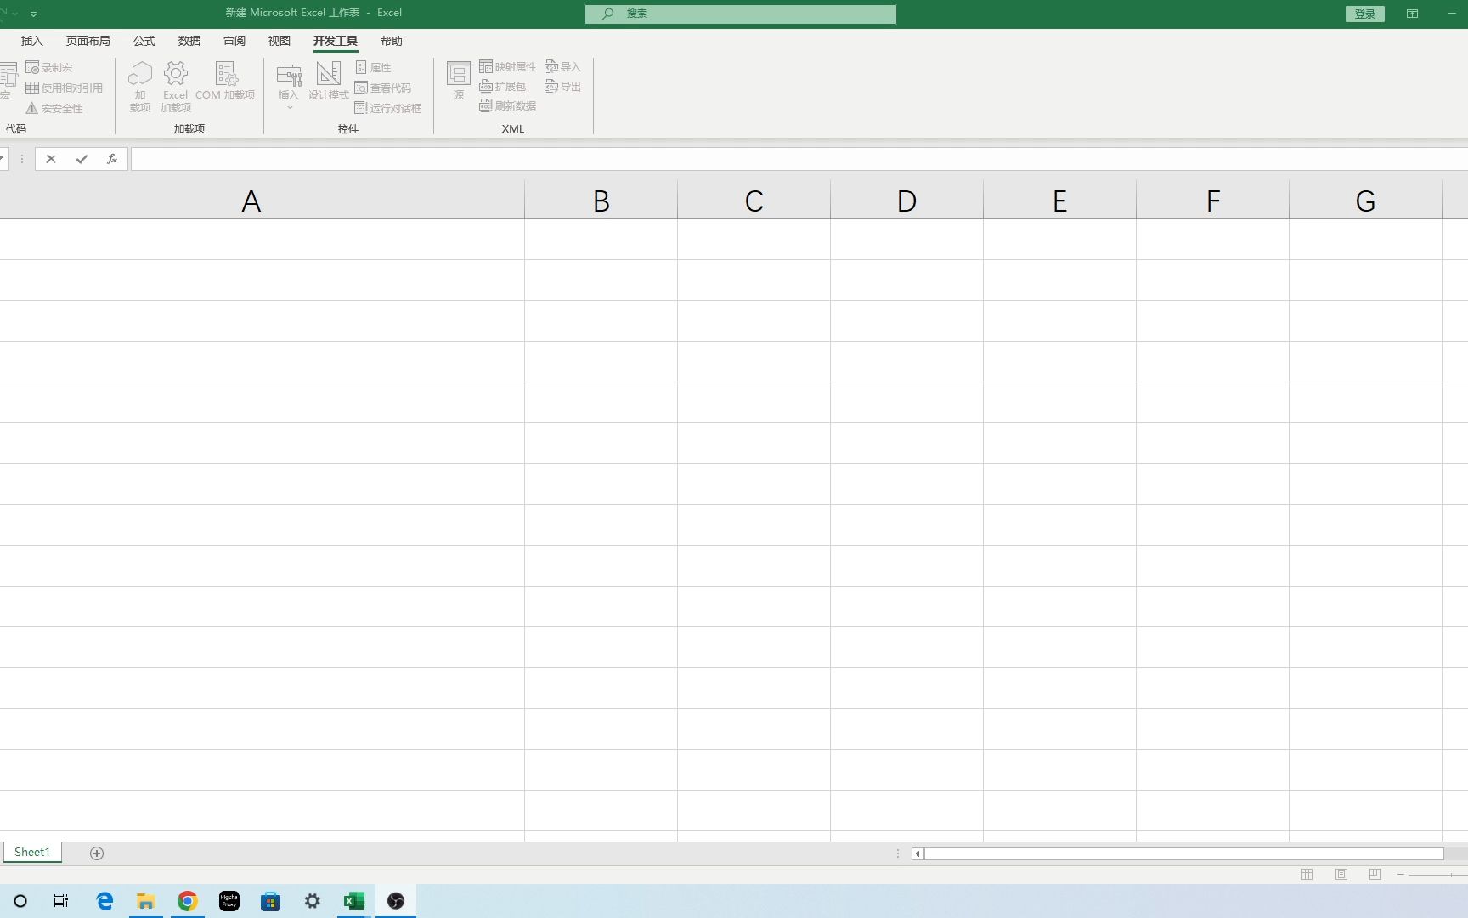
Task: Switch to the 公式 ribbon tab
Action: coord(144,40)
